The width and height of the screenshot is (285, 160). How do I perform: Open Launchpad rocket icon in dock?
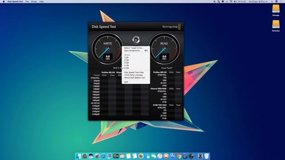point(97,156)
